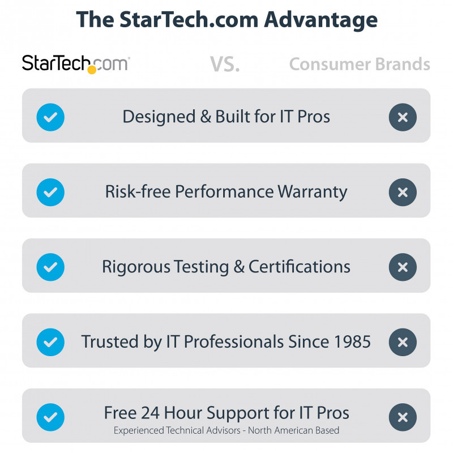The image size is (453, 453).
Task: Click the X icon in Trusted by IT Professionals row
Action: point(403,342)
